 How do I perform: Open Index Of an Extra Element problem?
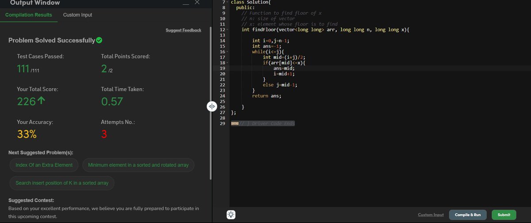click(x=44, y=165)
